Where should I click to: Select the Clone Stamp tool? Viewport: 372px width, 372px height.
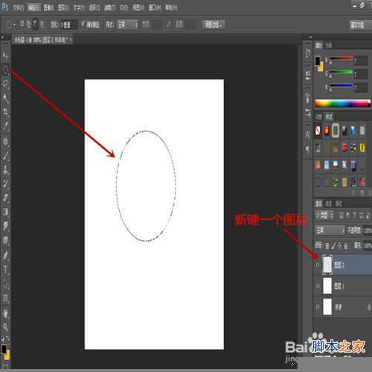pos(5,170)
